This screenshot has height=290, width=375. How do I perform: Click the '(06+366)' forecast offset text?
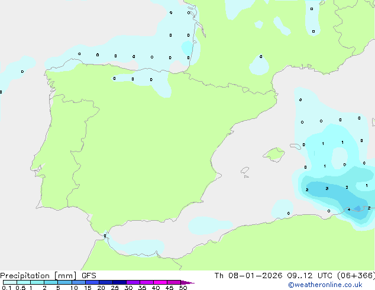point(356,276)
